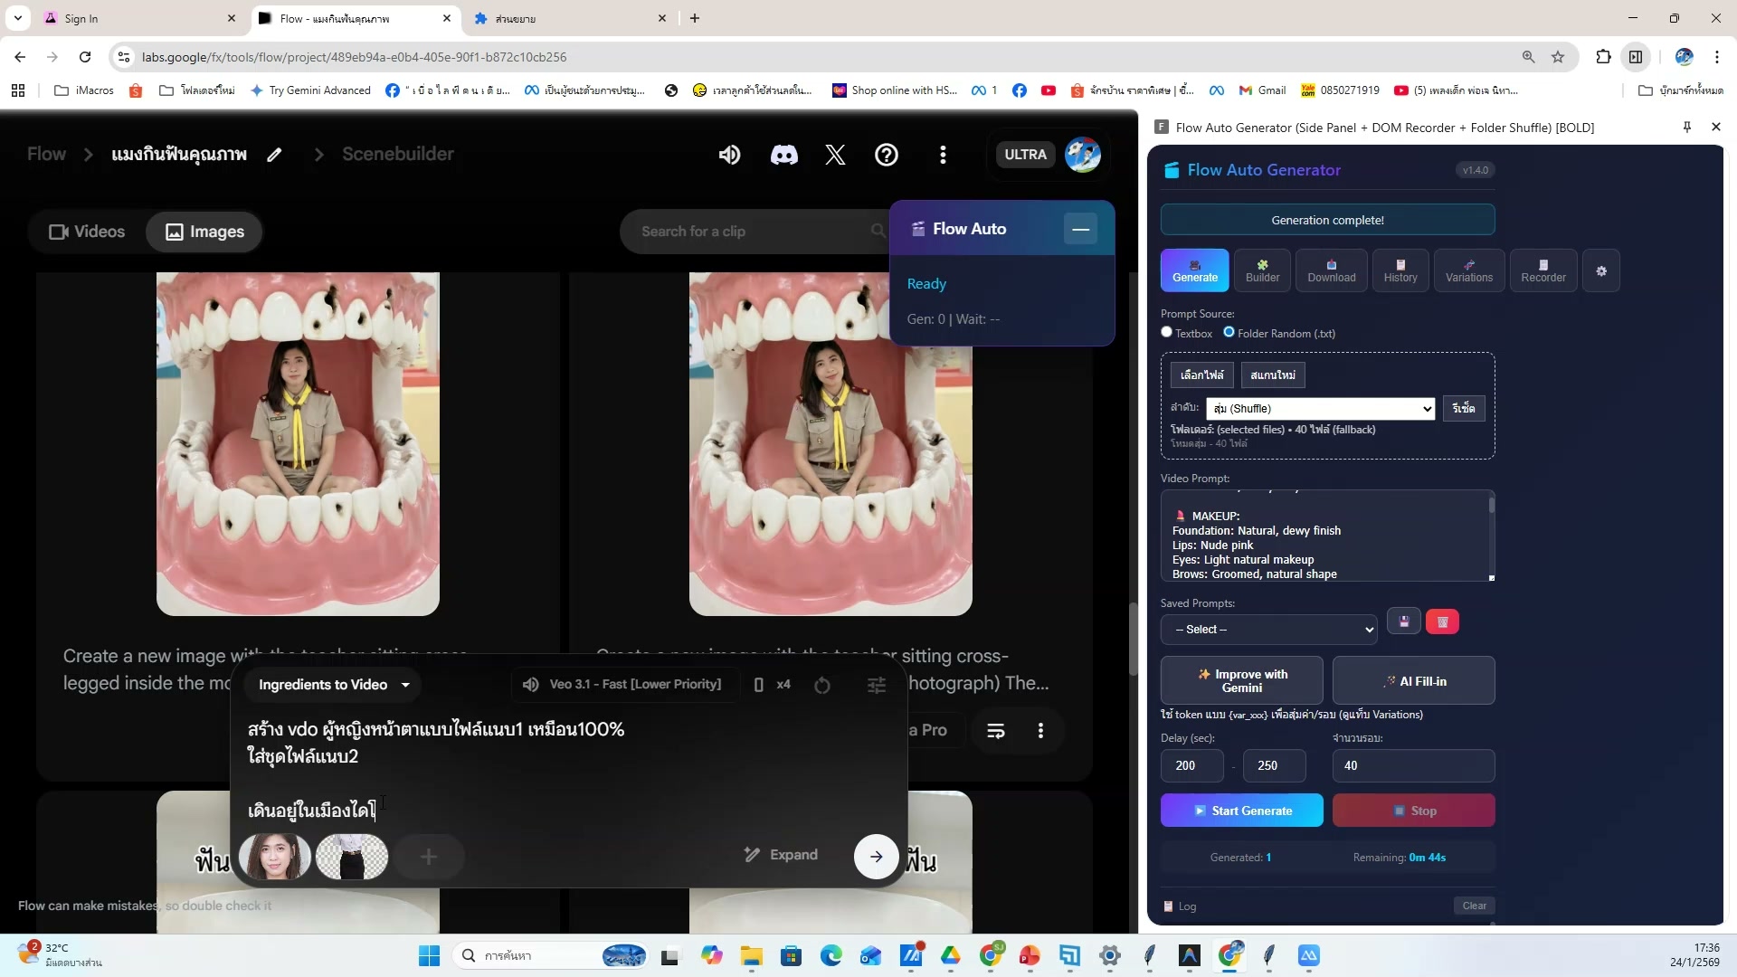
Task: Open the help question mark icon
Action: coord(887,155)
